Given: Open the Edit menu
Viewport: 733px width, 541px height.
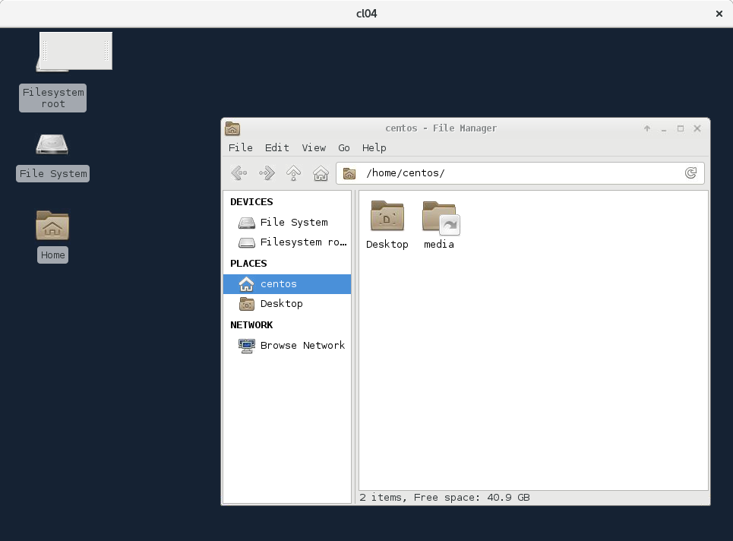Looking at the screenshot, I should (x=276, y=147).
